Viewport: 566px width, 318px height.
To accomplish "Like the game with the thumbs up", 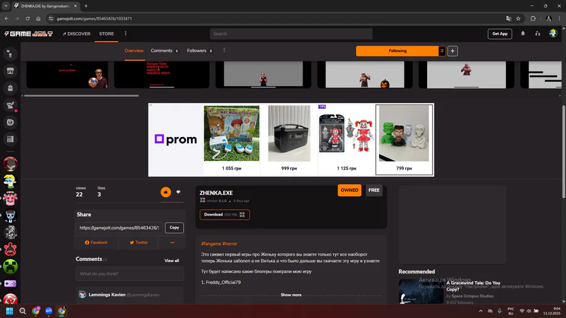I will point(165,192).
